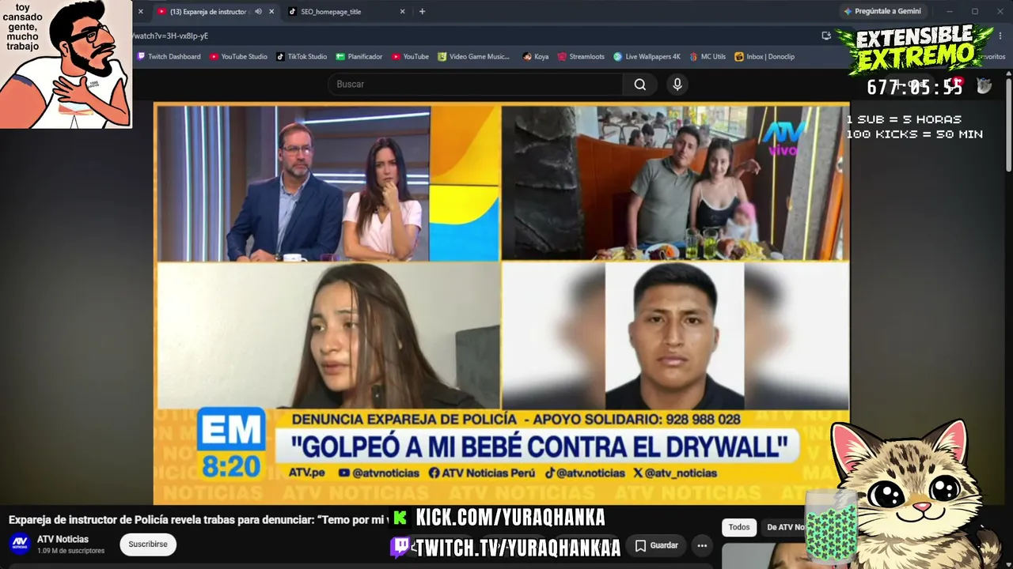Start voice search with the microphone icon
The width and height of the screenshot is (1013, 569).
677,85
